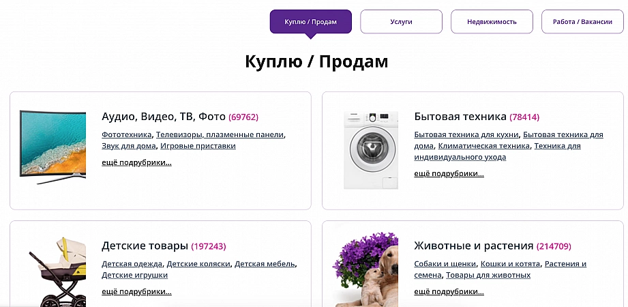Click the Кошки и котята link
This screenshot has width=628, height=307.
[x=510, y=263]
